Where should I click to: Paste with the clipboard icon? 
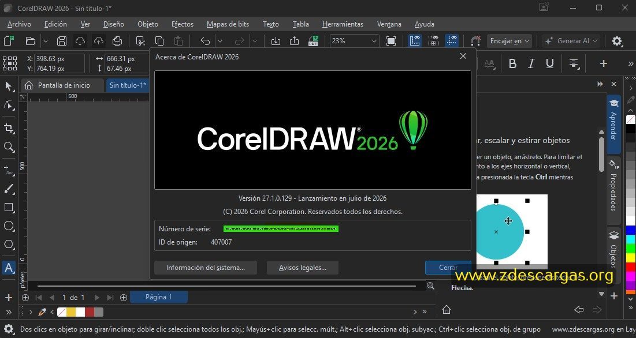[178, 41]
